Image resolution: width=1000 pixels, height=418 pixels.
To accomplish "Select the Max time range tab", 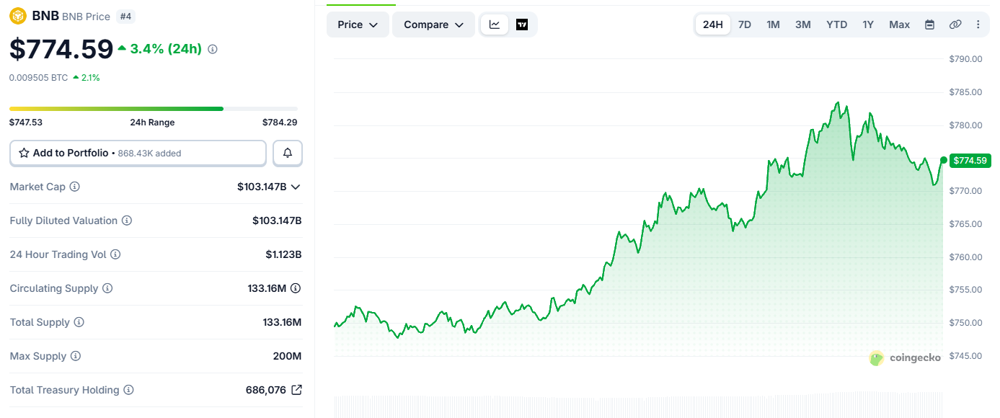I will click(899, 25).
